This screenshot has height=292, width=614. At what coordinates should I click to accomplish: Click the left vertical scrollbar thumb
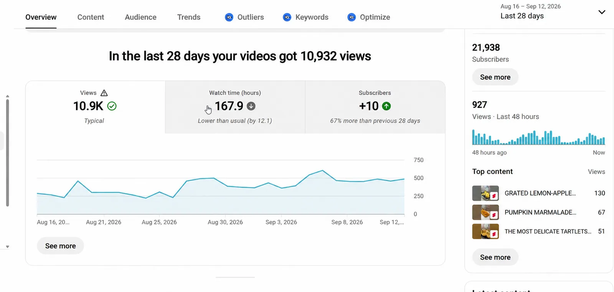pos(7,153)
